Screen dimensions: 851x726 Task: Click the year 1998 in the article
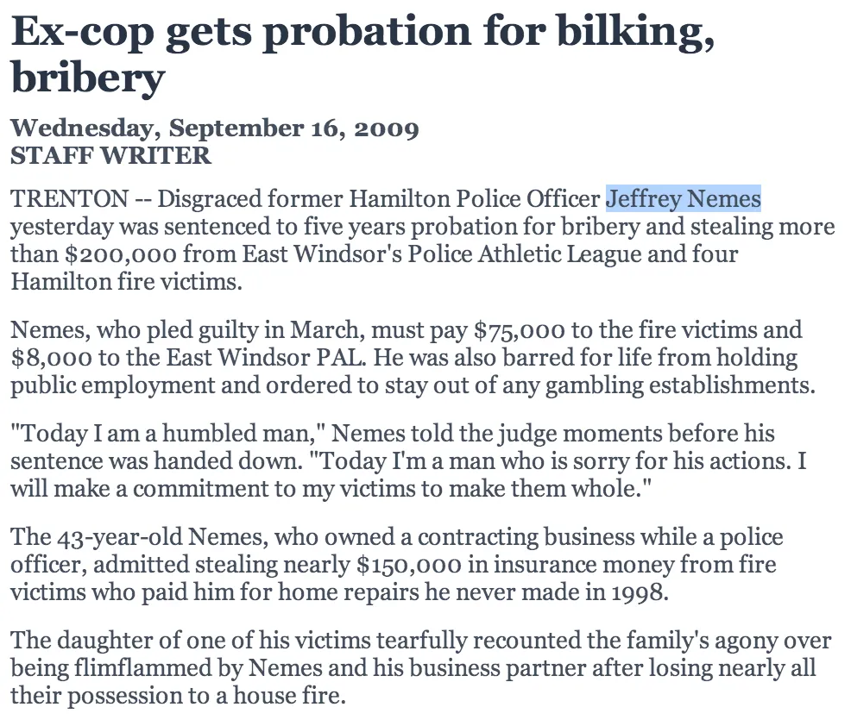point(639,592)
